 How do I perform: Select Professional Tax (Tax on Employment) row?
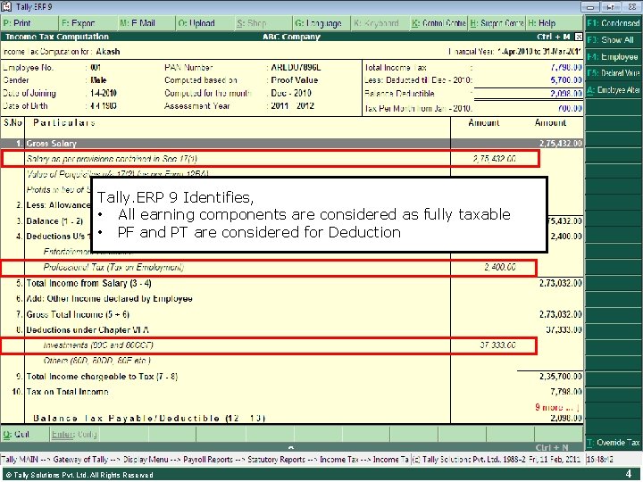click(269, 268)
